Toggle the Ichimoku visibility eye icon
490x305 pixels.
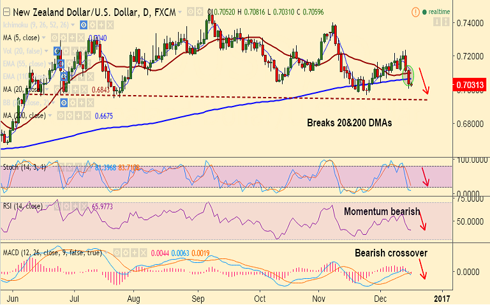(84, 25)
